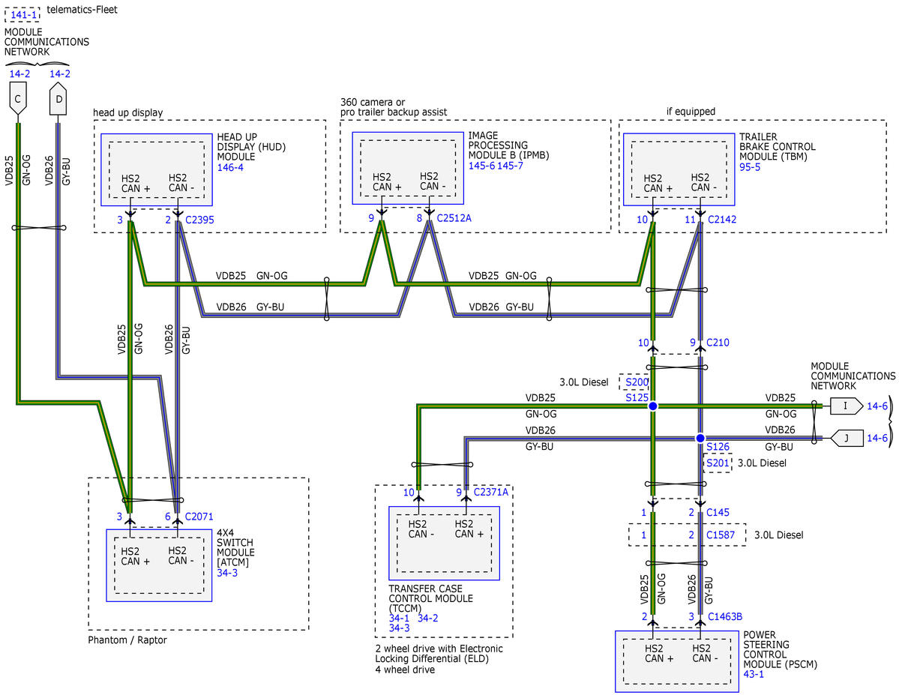Open the 43-1 Power Steering Control link
The width and height of the screenshot is (899, 695).
(x=754, y=674)
